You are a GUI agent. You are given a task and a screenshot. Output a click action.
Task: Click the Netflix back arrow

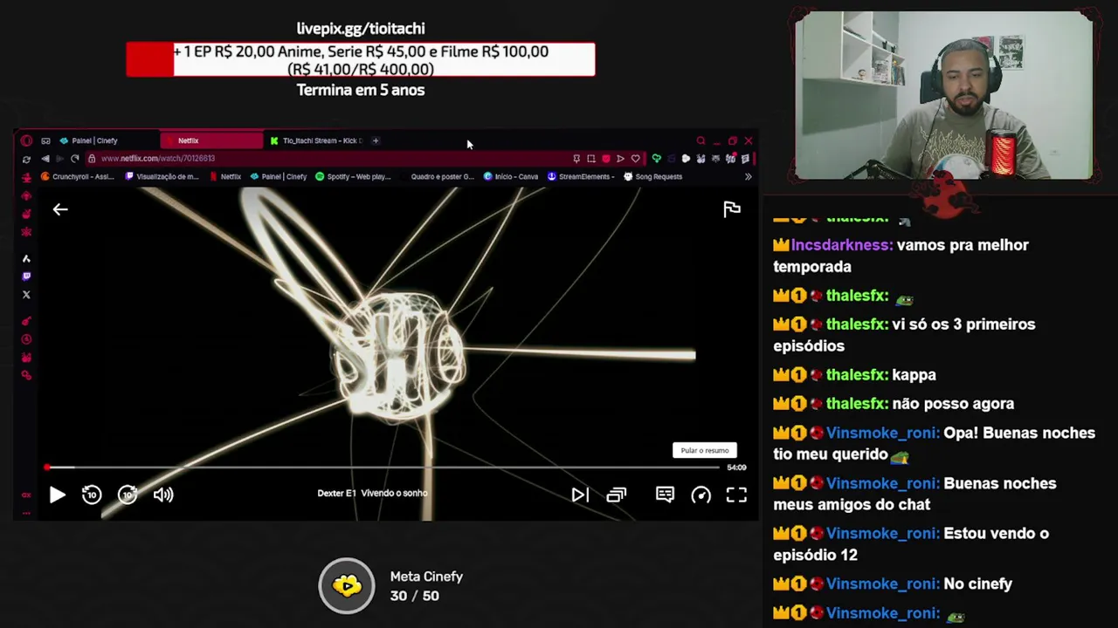(60, 209)
